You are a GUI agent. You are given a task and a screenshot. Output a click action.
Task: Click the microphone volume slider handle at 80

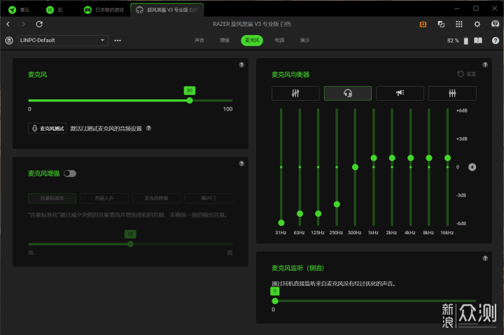click(x=190, y=101)
